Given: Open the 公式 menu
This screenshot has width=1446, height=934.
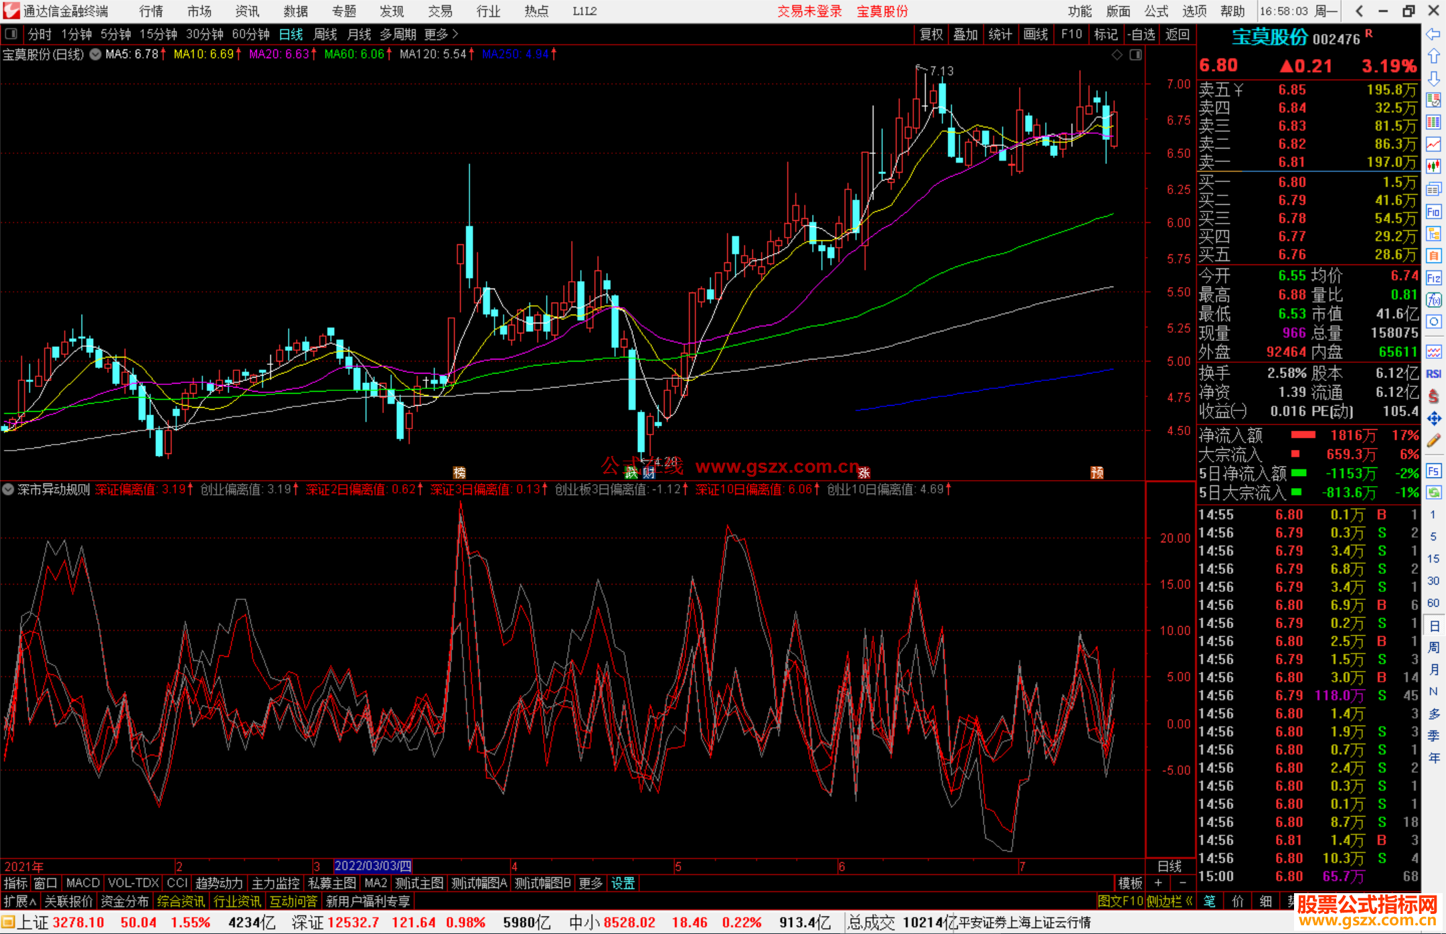Looking at the screenshot, I should tap(1156, 11).
